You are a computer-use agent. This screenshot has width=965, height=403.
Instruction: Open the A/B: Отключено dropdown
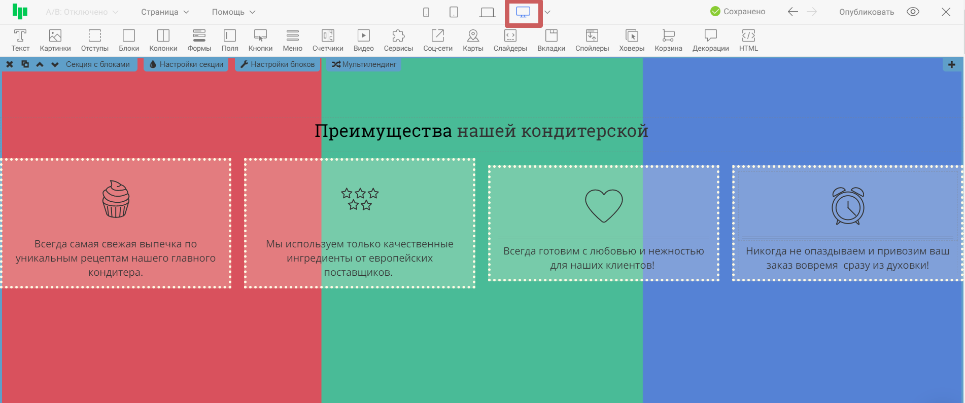pos(82,12)
